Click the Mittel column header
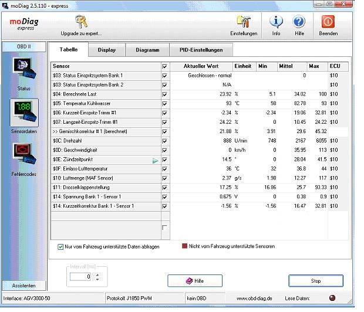The image size is (364, 312). (292, 66)
